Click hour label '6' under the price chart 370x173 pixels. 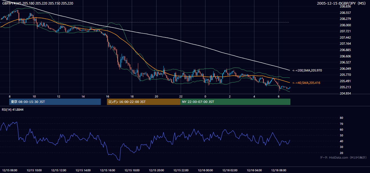(279, 96)
